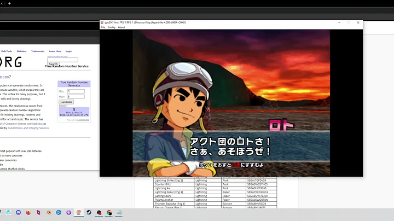
Task: Open the File menu in the emulator window
Action: pyautogui.click(x=103, y=27)
